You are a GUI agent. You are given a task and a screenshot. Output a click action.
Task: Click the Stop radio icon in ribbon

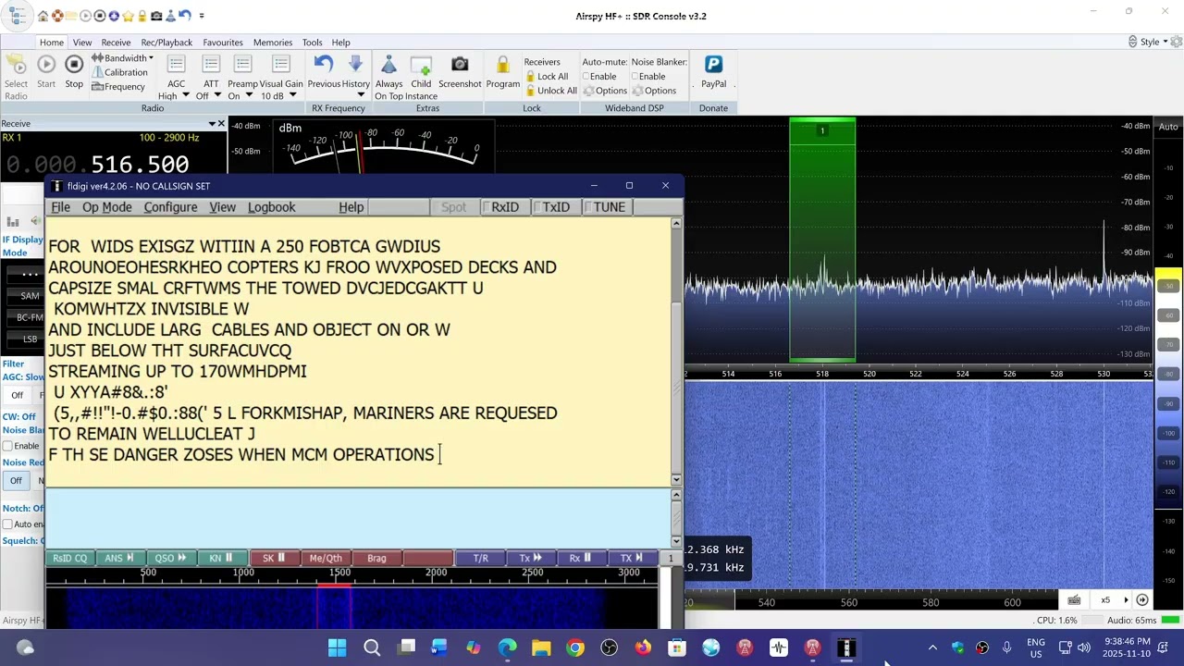[x=74, y=64]
